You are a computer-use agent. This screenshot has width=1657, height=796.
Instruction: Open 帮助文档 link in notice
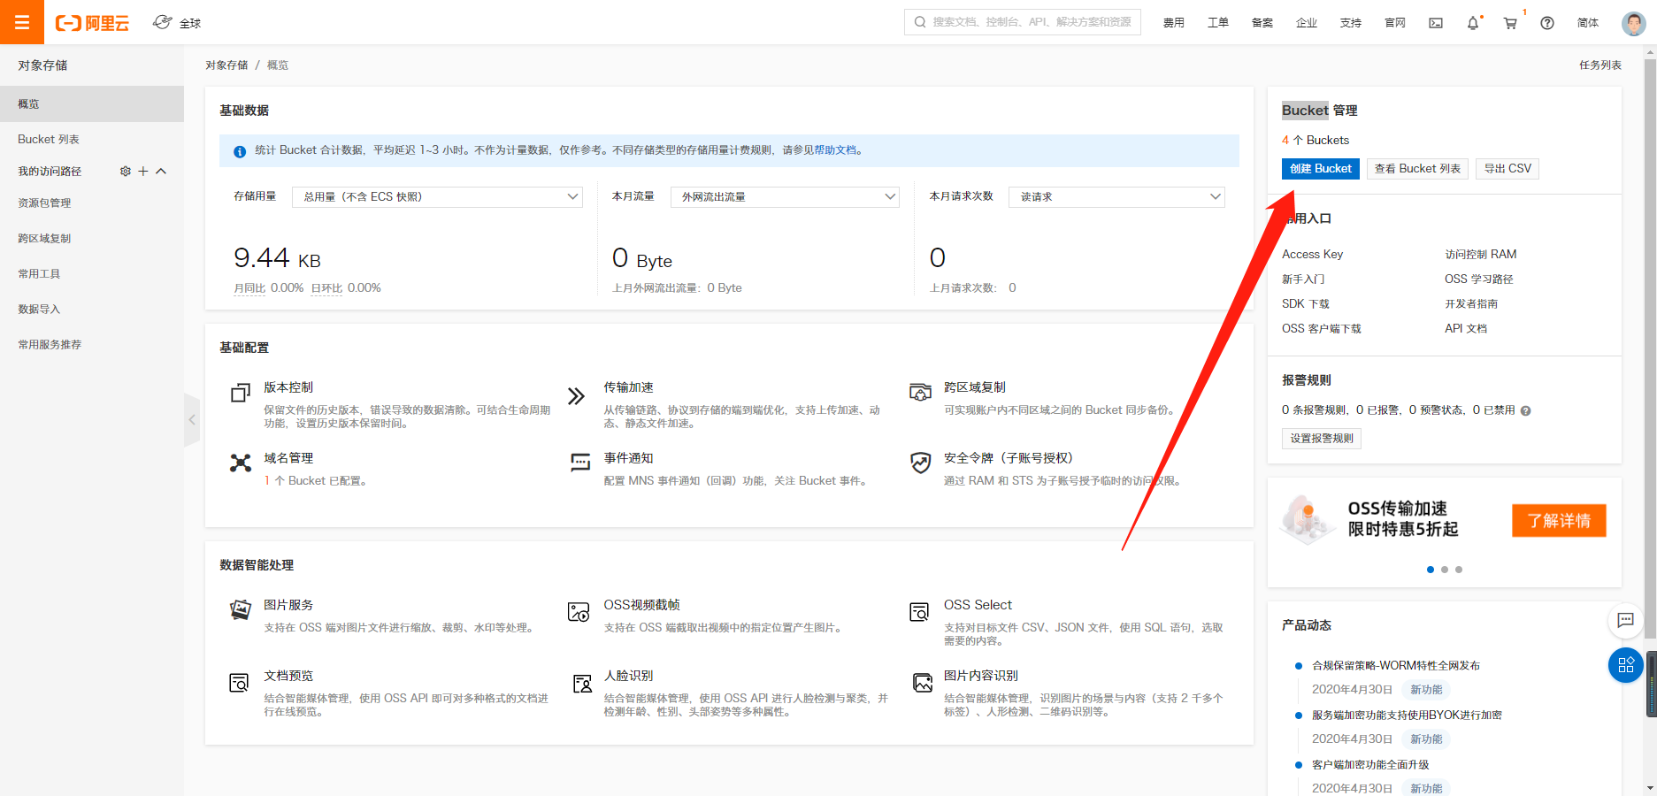tap(835, 150)
